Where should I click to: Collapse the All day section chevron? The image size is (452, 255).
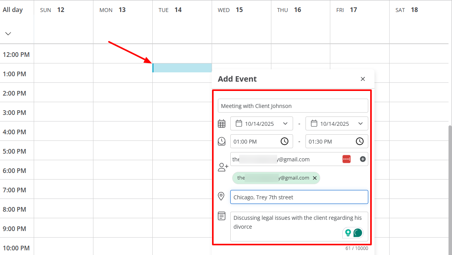tap(8, 34)
